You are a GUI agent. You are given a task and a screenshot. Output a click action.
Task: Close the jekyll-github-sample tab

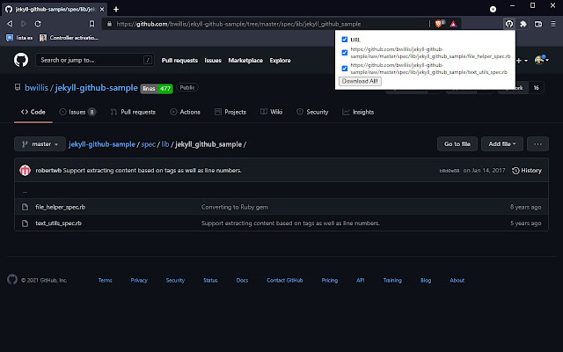(x=102, y=10)
